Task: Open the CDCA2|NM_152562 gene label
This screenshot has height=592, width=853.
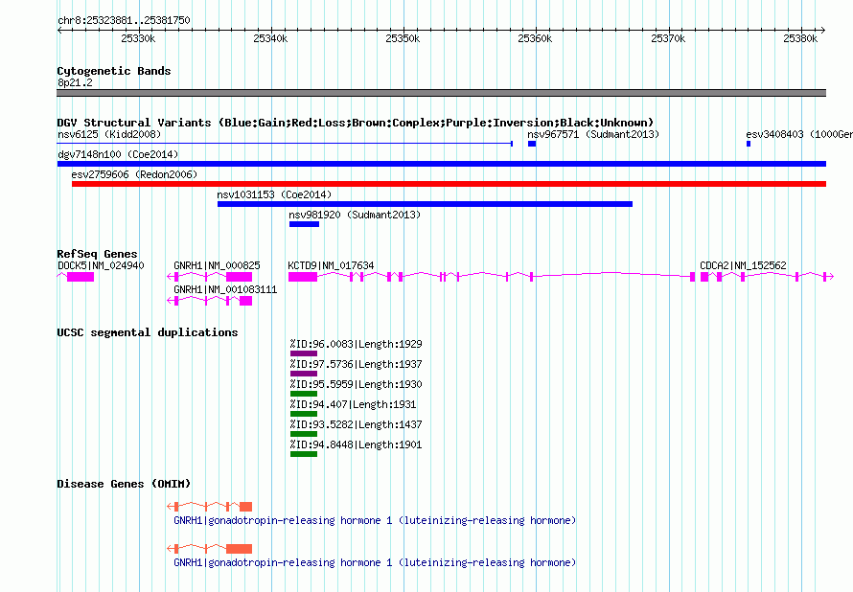Action: (743, 265)
